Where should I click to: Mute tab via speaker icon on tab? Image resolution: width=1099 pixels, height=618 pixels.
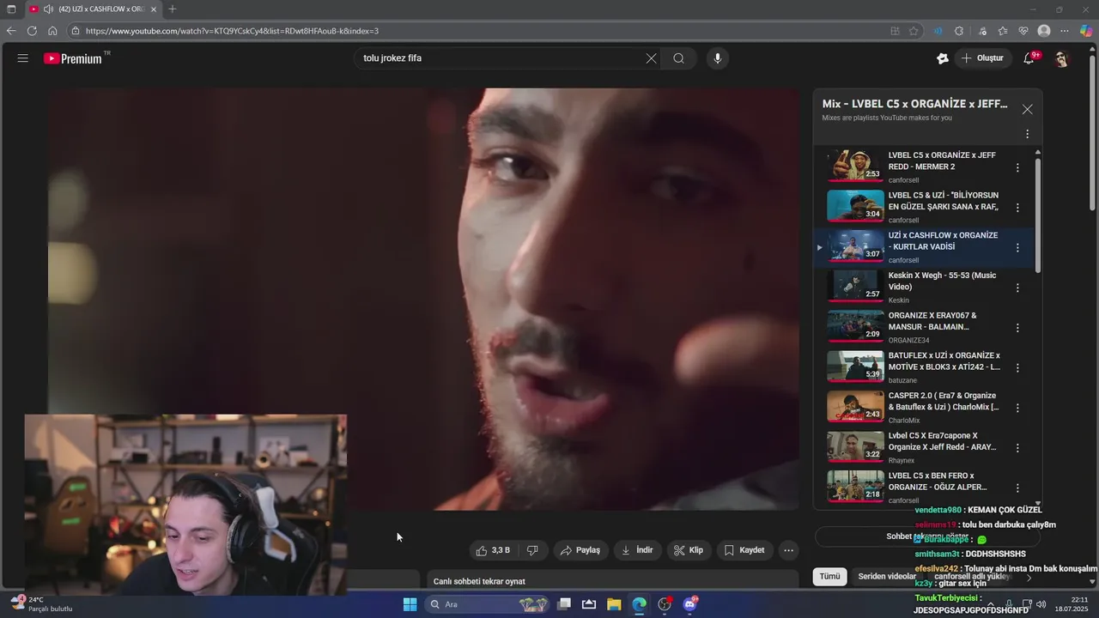[x=48, y=9]
